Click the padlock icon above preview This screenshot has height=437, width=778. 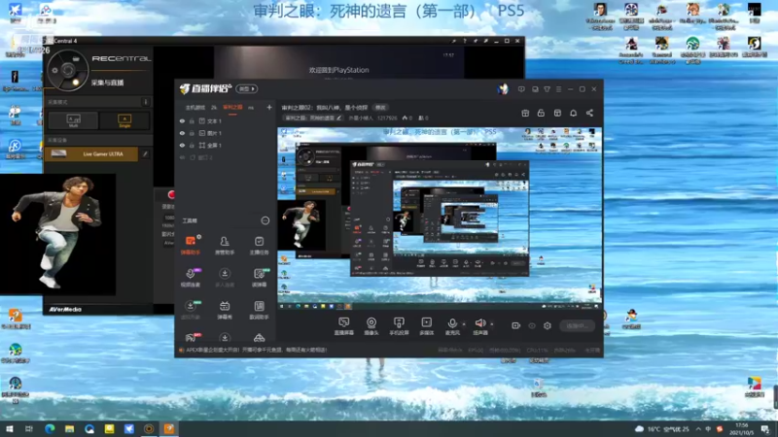[541, 113]
